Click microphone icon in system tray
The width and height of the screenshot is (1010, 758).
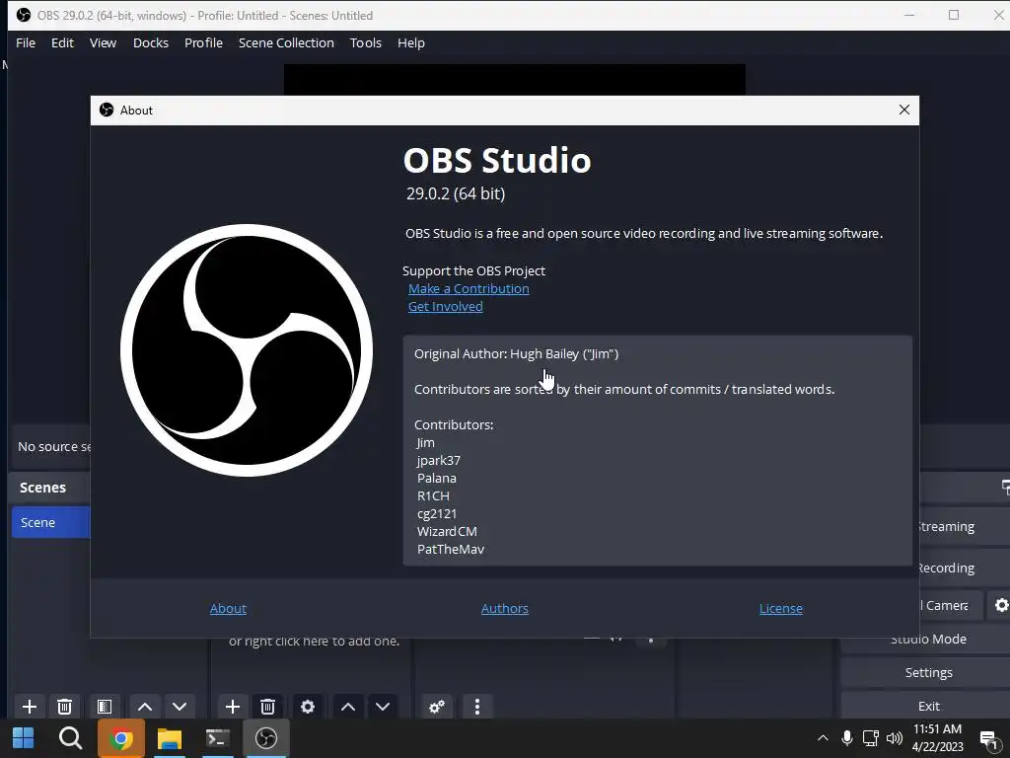coord(847,738)
